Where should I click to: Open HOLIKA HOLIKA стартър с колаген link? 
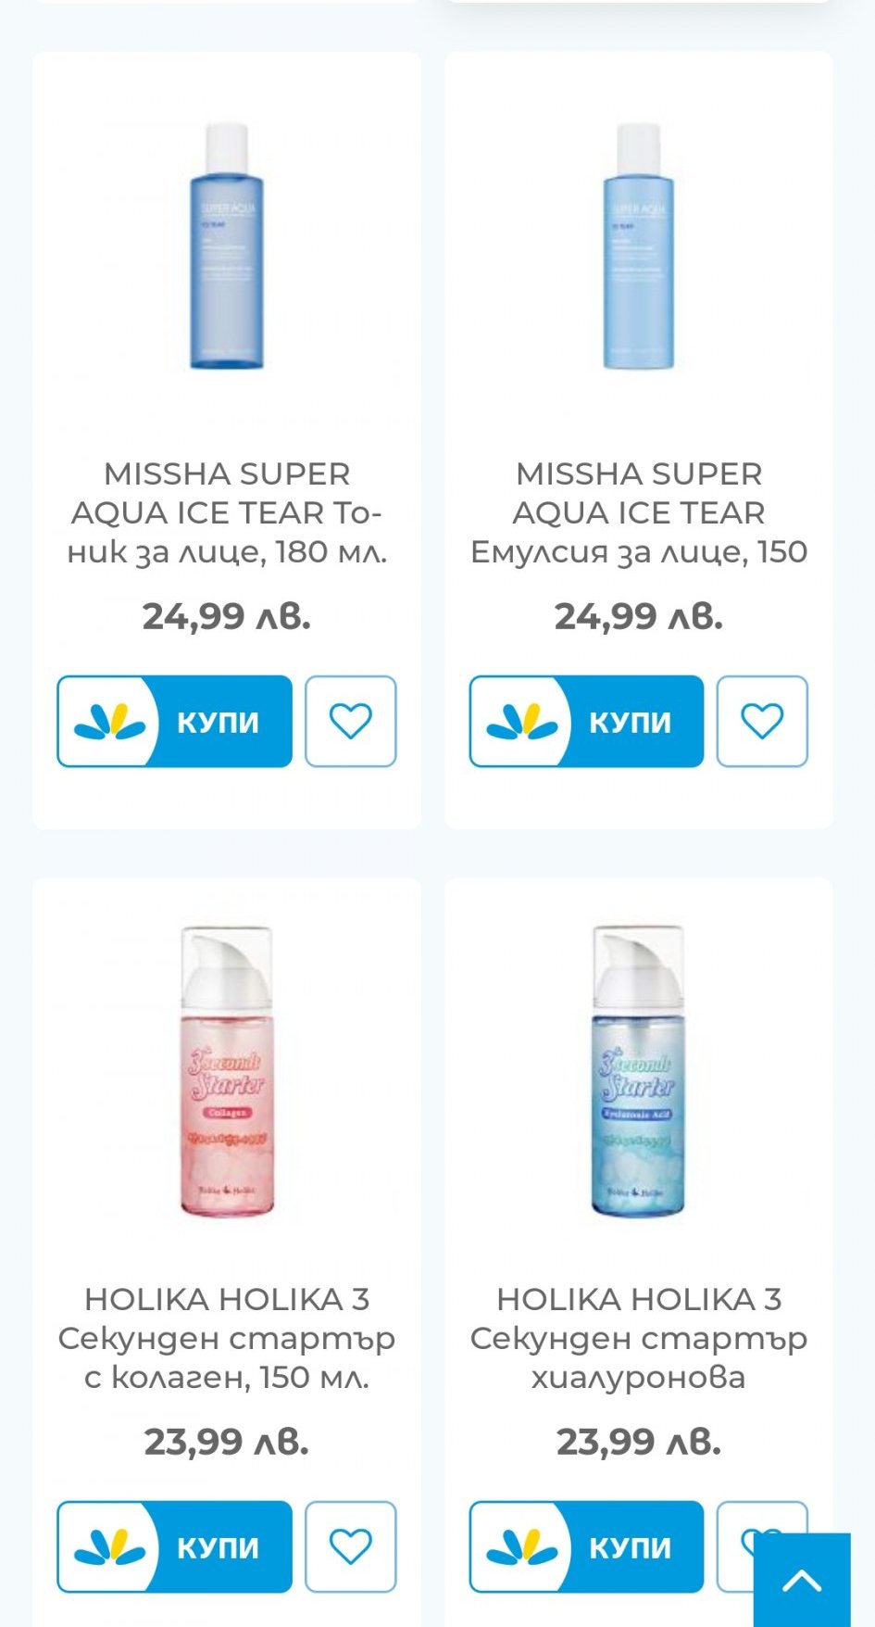coord(227,1338)
